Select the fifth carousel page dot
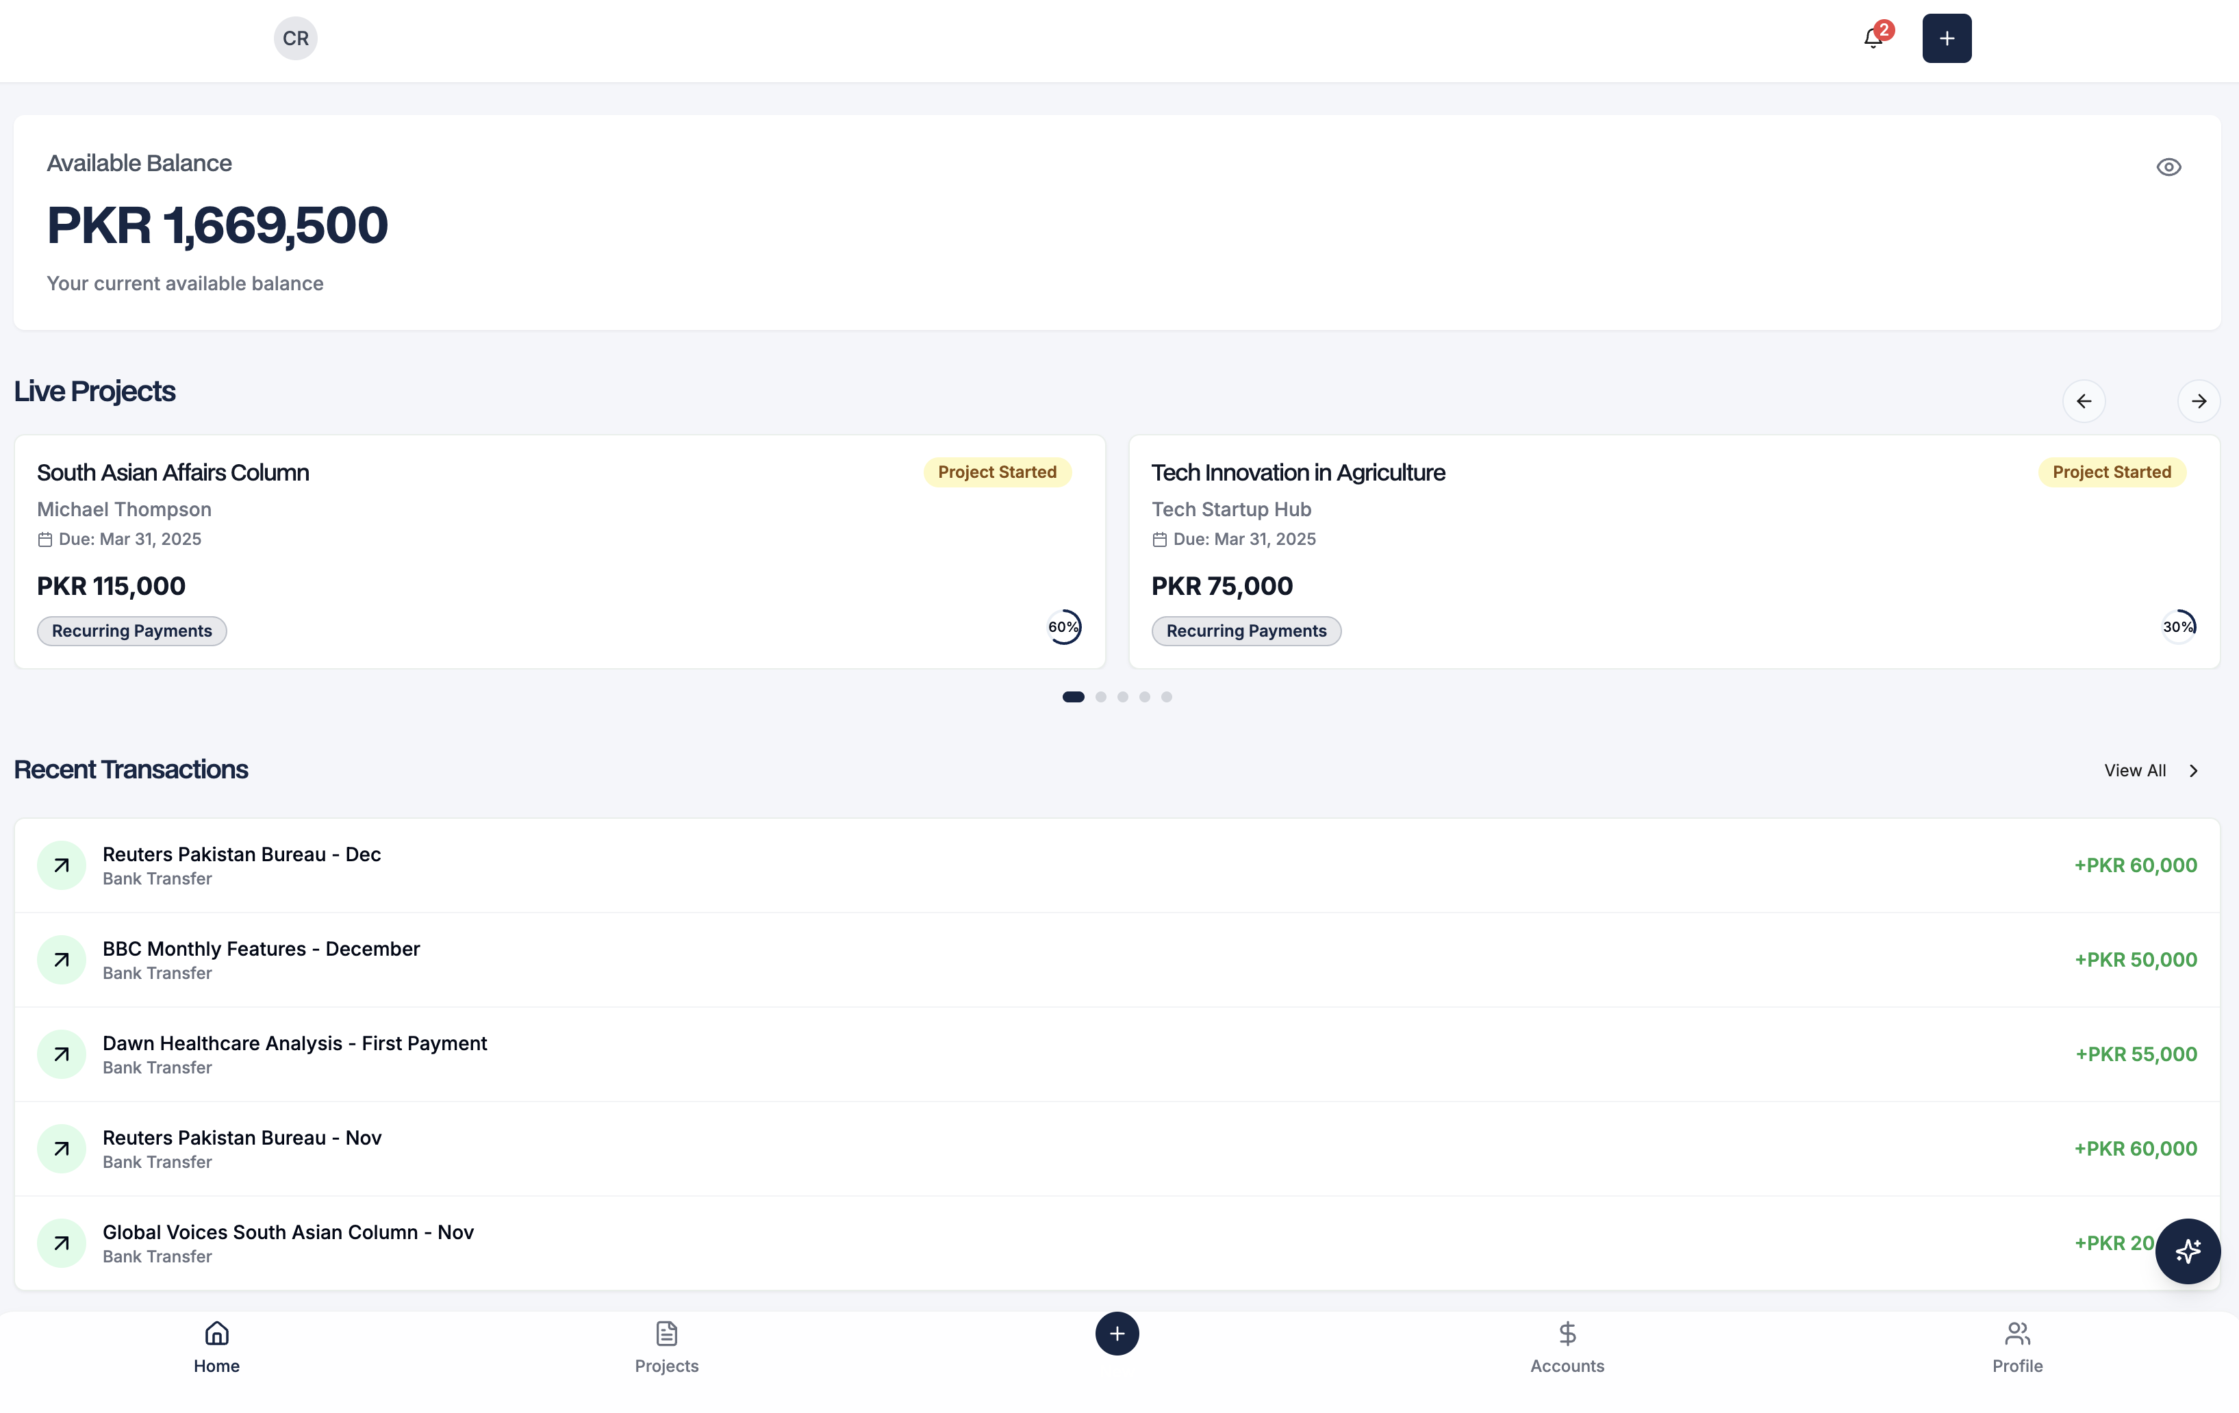This screenshot has width=2239, height=1413. point(1167,697)
